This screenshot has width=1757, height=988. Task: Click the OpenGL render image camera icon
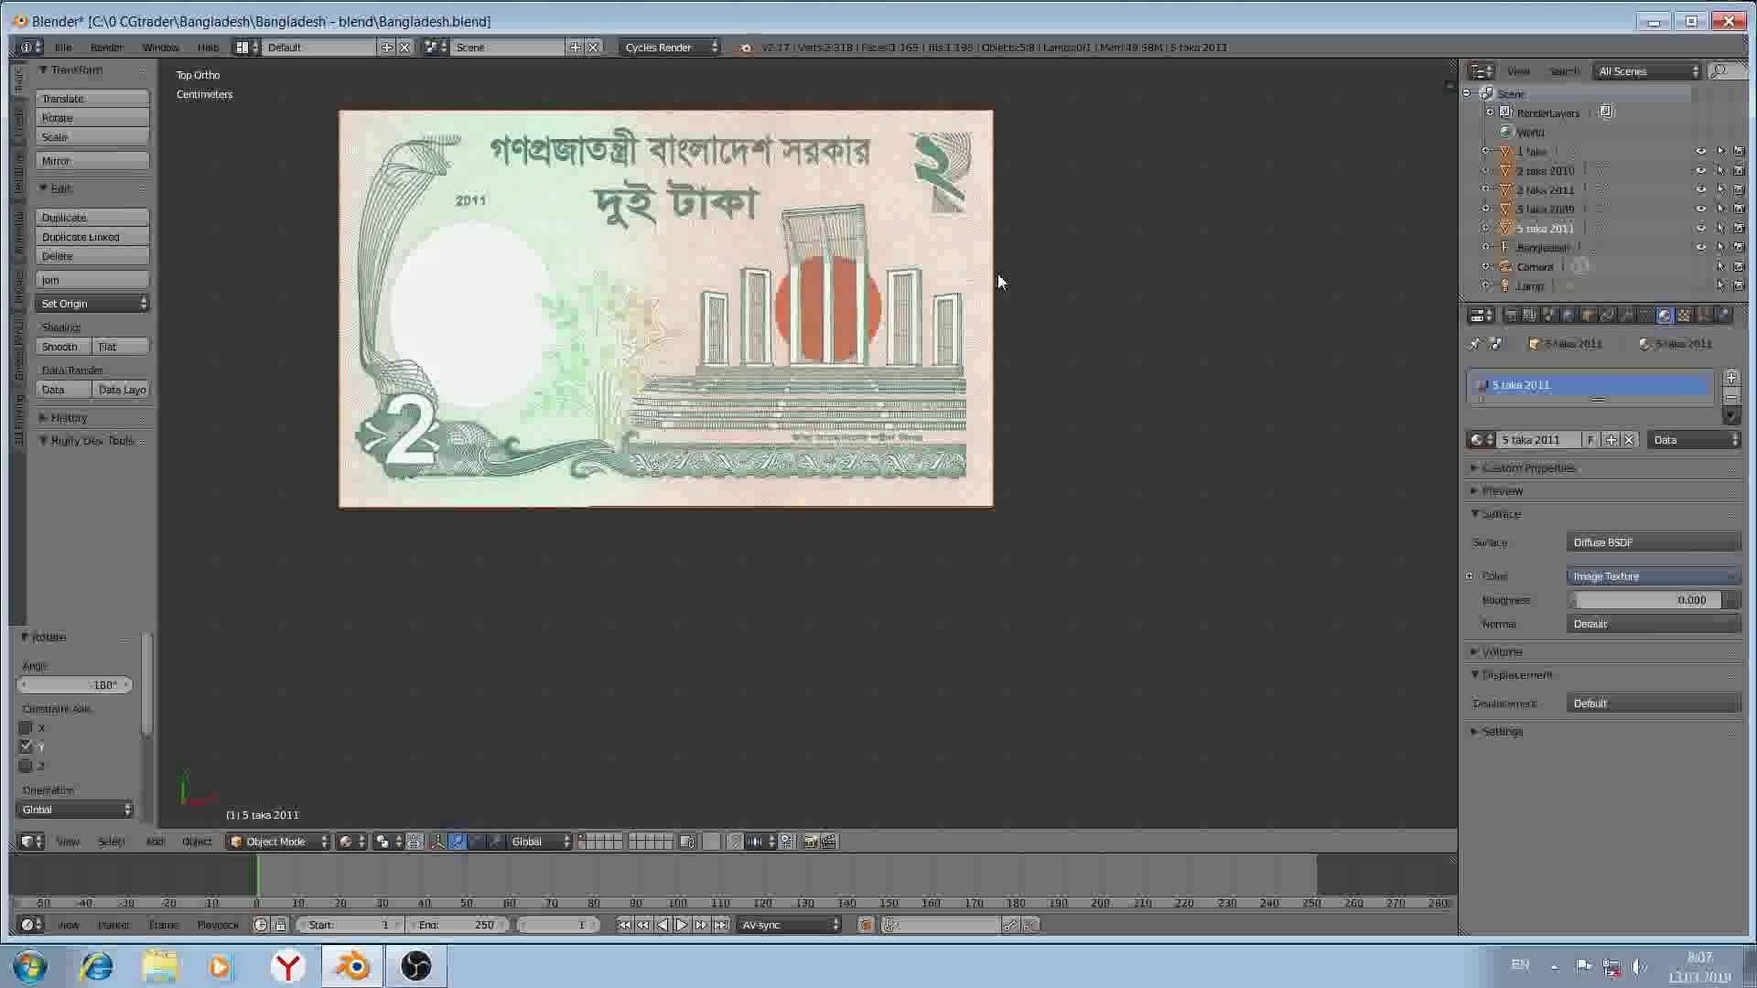point(810,842)
